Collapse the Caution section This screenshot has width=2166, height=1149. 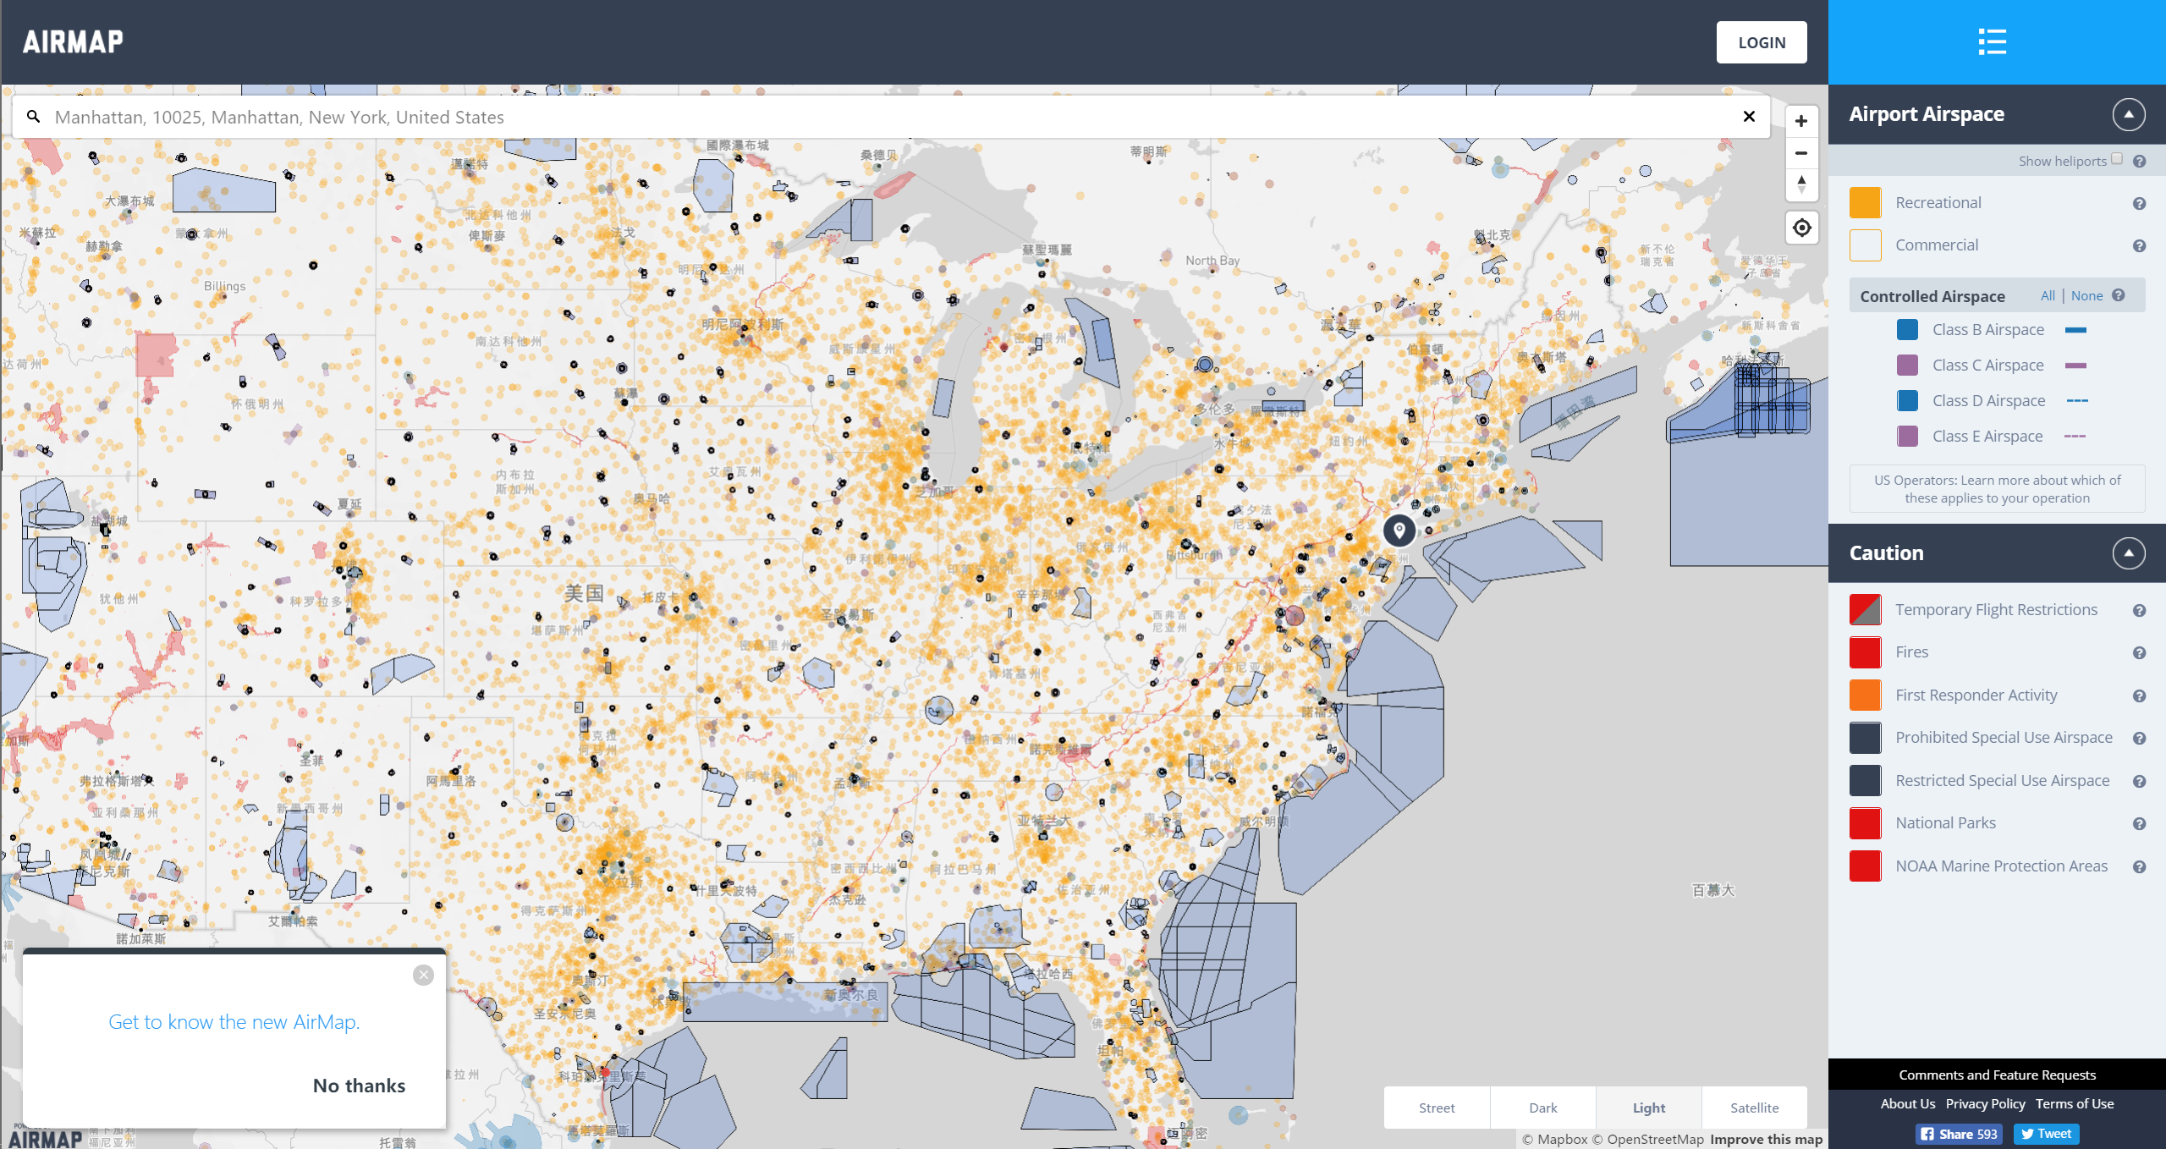pos(2128,553)
